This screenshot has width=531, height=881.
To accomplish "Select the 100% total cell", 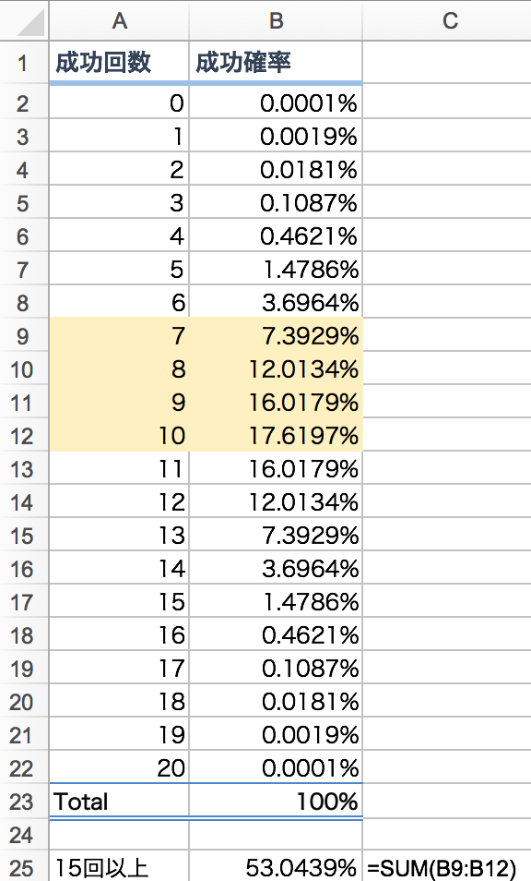I will coord(276,802).
